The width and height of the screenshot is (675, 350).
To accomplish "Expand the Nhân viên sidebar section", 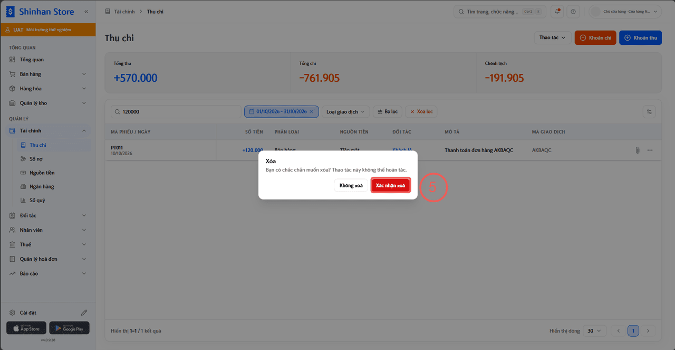I will 48,230.
